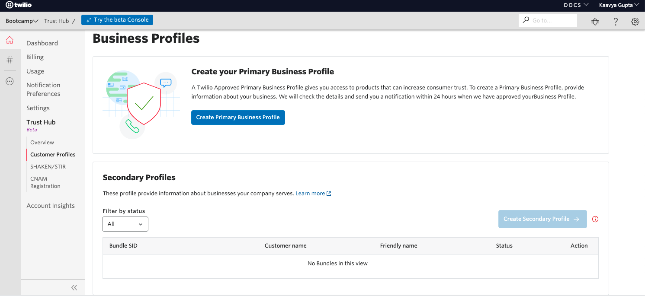The width and height of the screenshot is (645, 296).
Task: Click the Friendly name column header
Action: tap(399, 246)
